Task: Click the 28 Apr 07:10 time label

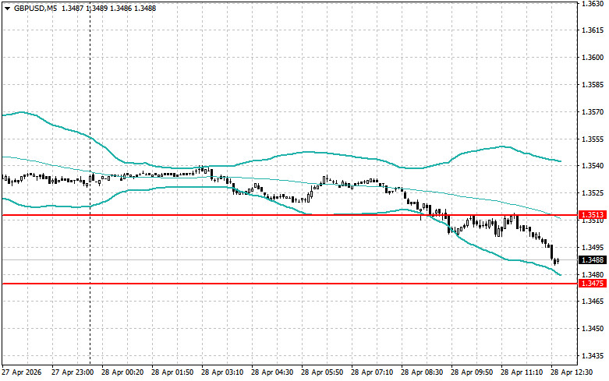Action: click(372, 372)
